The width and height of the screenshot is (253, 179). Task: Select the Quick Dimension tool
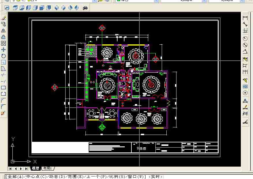tap(245, 59)
